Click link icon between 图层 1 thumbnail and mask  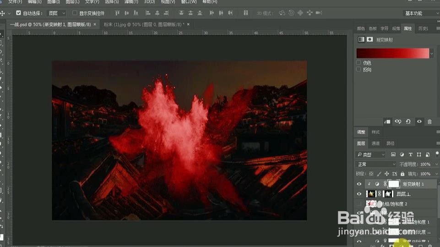[380, 194]
